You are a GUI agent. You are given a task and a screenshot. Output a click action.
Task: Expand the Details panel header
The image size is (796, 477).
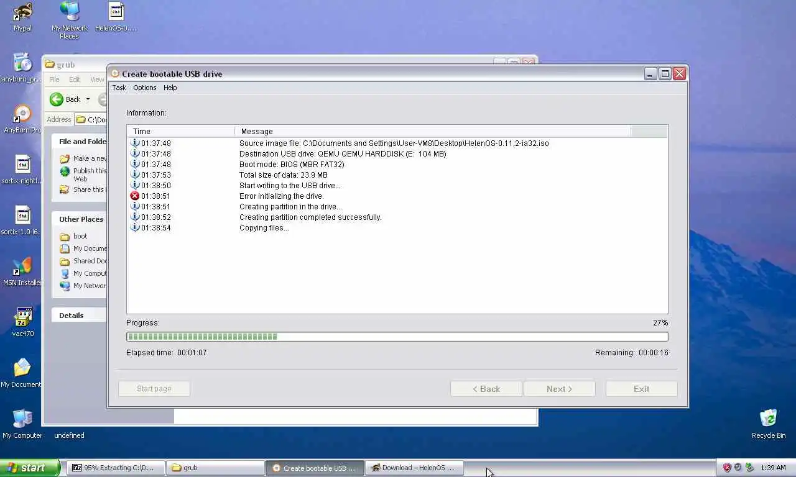coord(79,316)
